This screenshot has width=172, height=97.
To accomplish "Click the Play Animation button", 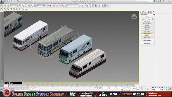I will tap(157, 88).
